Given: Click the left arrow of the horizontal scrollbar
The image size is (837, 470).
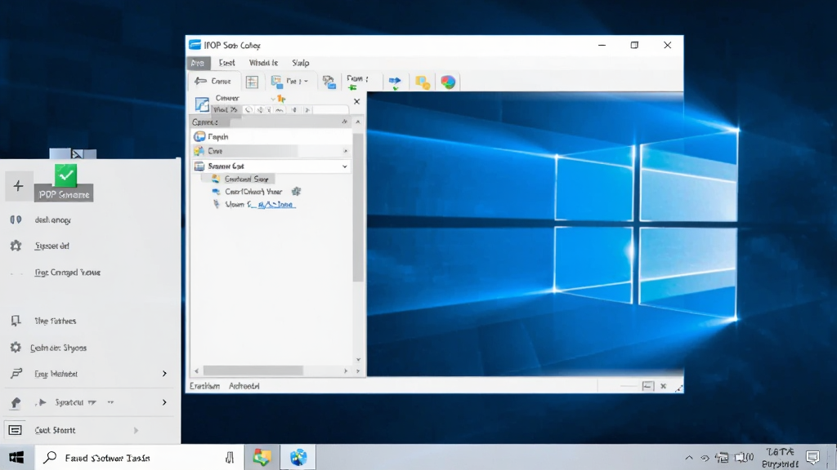Looking at the screenshot, I should [x=196, y=371].
